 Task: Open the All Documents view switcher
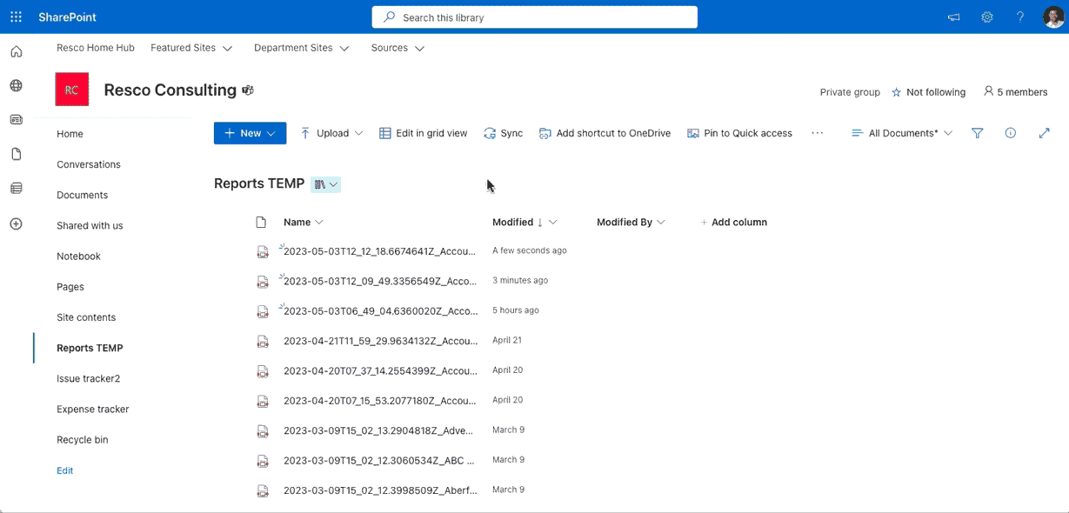click(901, 133)
